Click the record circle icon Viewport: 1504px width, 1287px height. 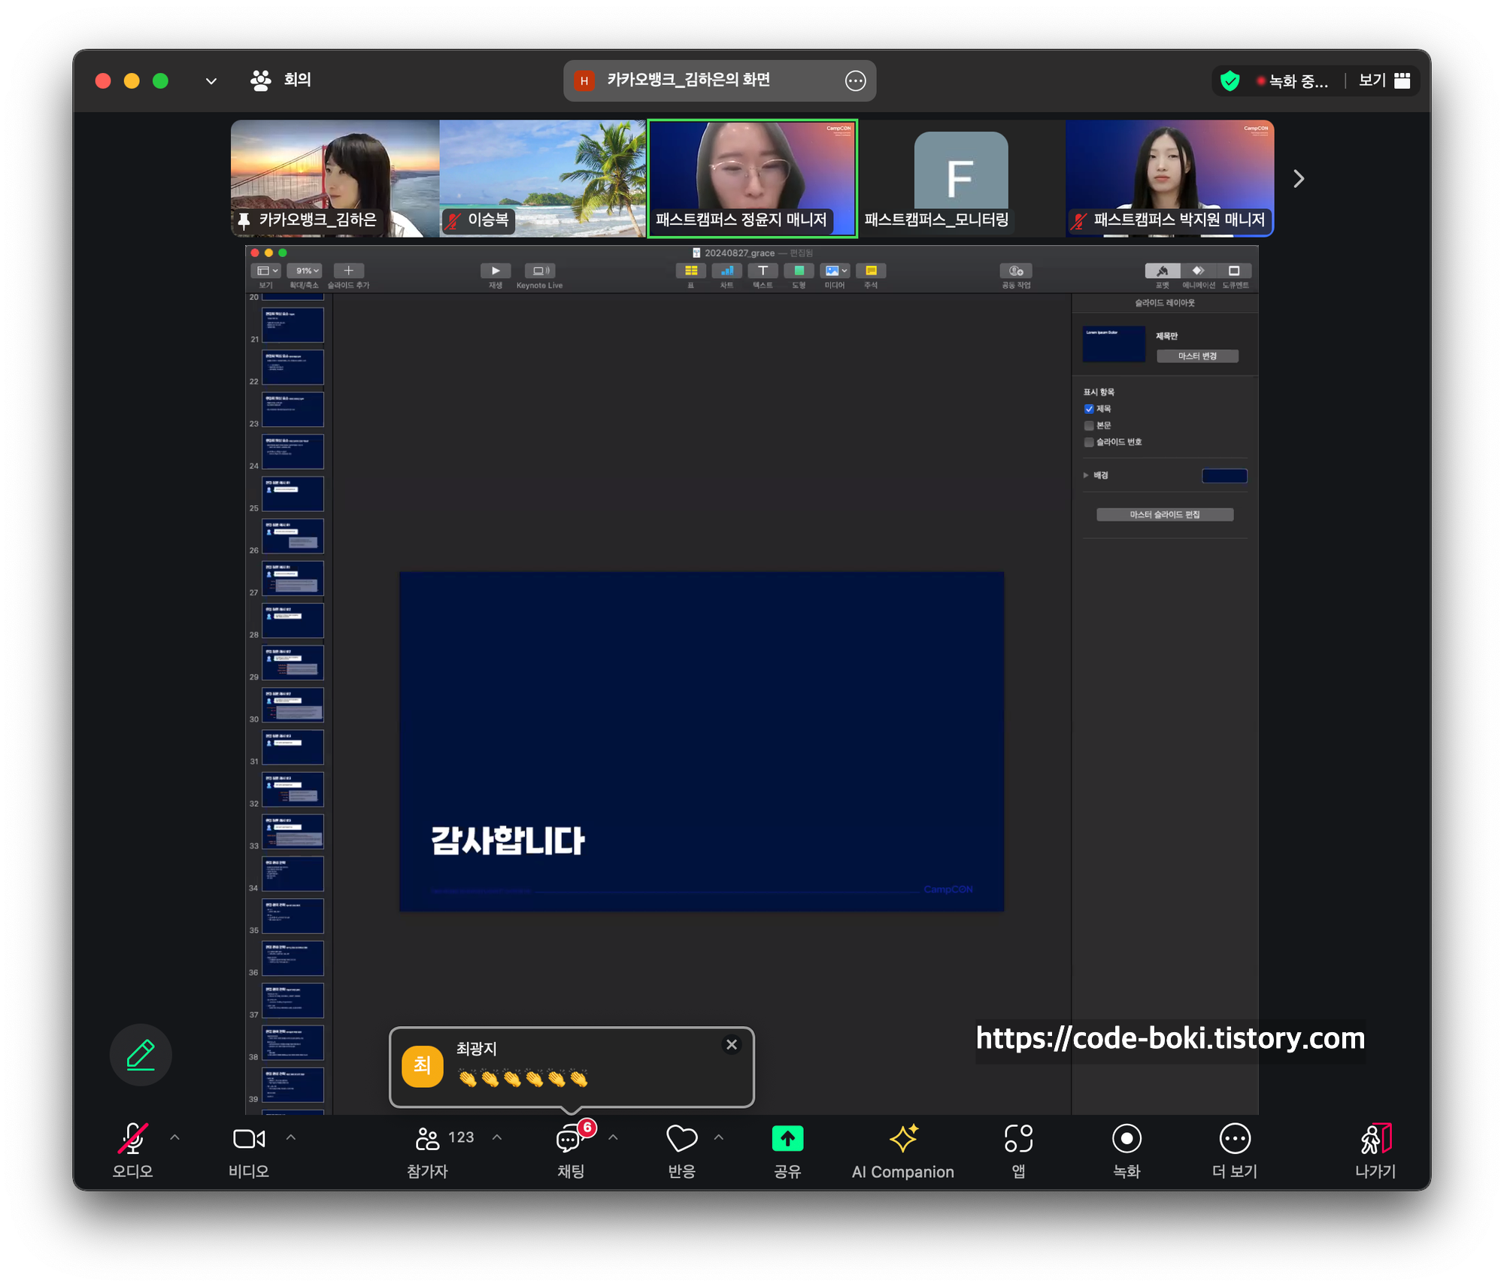point(1126,1138)
